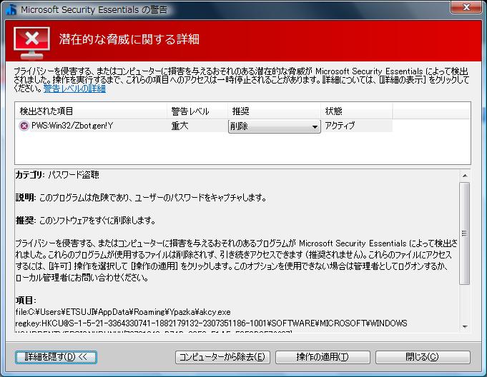487x377 pixels.
Task: Close the warning dialog with the title bar X
Action: (x=466, y=7)
